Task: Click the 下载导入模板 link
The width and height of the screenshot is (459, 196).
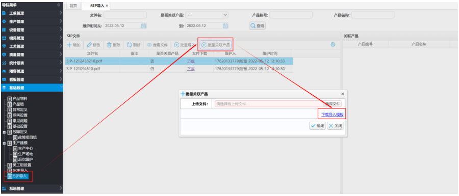Action: (332, 115)
